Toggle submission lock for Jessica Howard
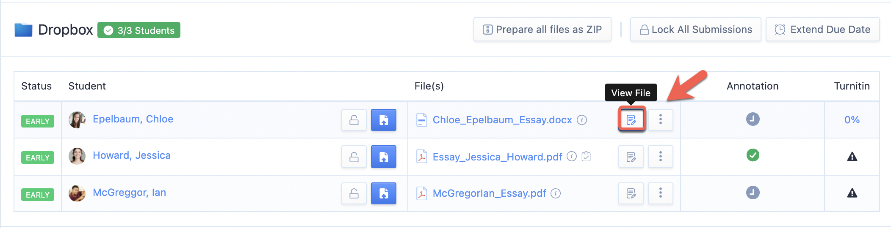The height and width of the screenshot is (228, 891). (x=354, y=157)
